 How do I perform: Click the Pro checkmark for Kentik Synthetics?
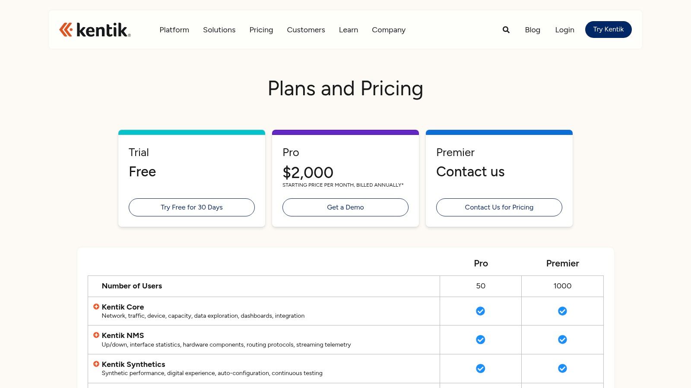coord(480,368)
